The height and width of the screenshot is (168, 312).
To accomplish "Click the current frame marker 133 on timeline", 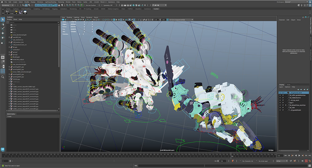I will pos(232,156).
